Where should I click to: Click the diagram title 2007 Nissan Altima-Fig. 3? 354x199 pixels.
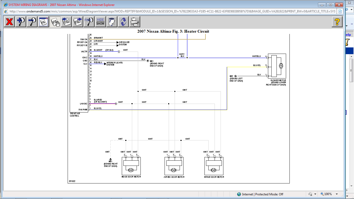173,31
